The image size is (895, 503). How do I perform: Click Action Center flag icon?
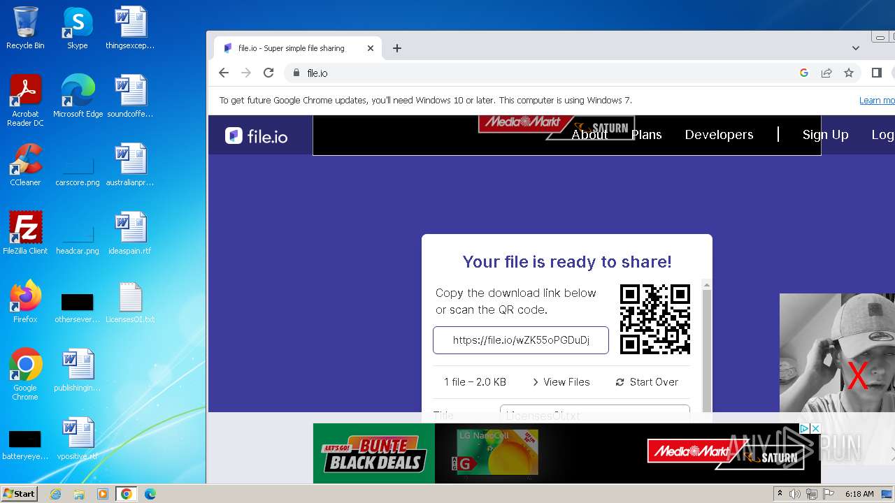829,494
